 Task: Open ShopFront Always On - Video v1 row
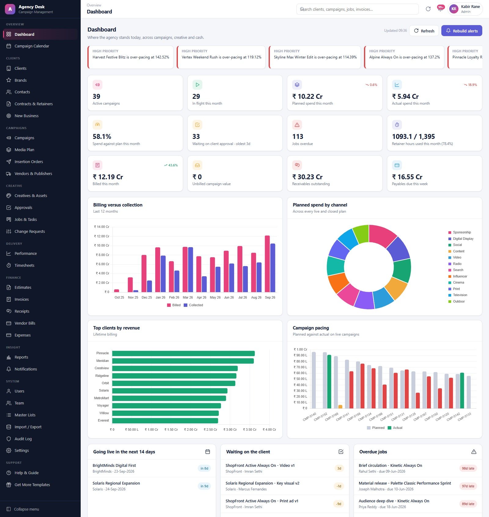click(x=285, y=468)
